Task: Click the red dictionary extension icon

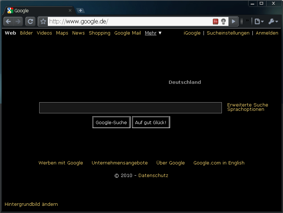Action: point(215,22)
